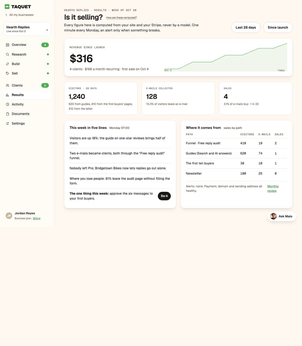Click the Taquet logo icon
Image resolution: width=302 pixels, height=346 pixels.
(7, 7)
